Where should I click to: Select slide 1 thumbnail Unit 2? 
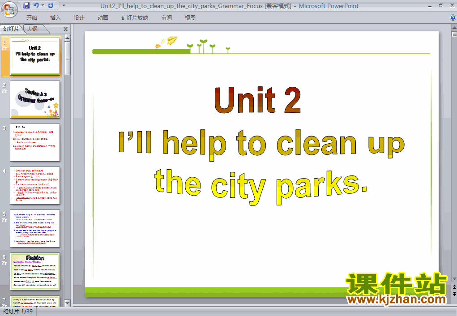35,56
